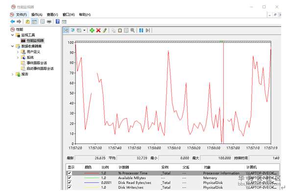Click the 0.0001 scale value
The image size is (286, 191).
point(106,183)
